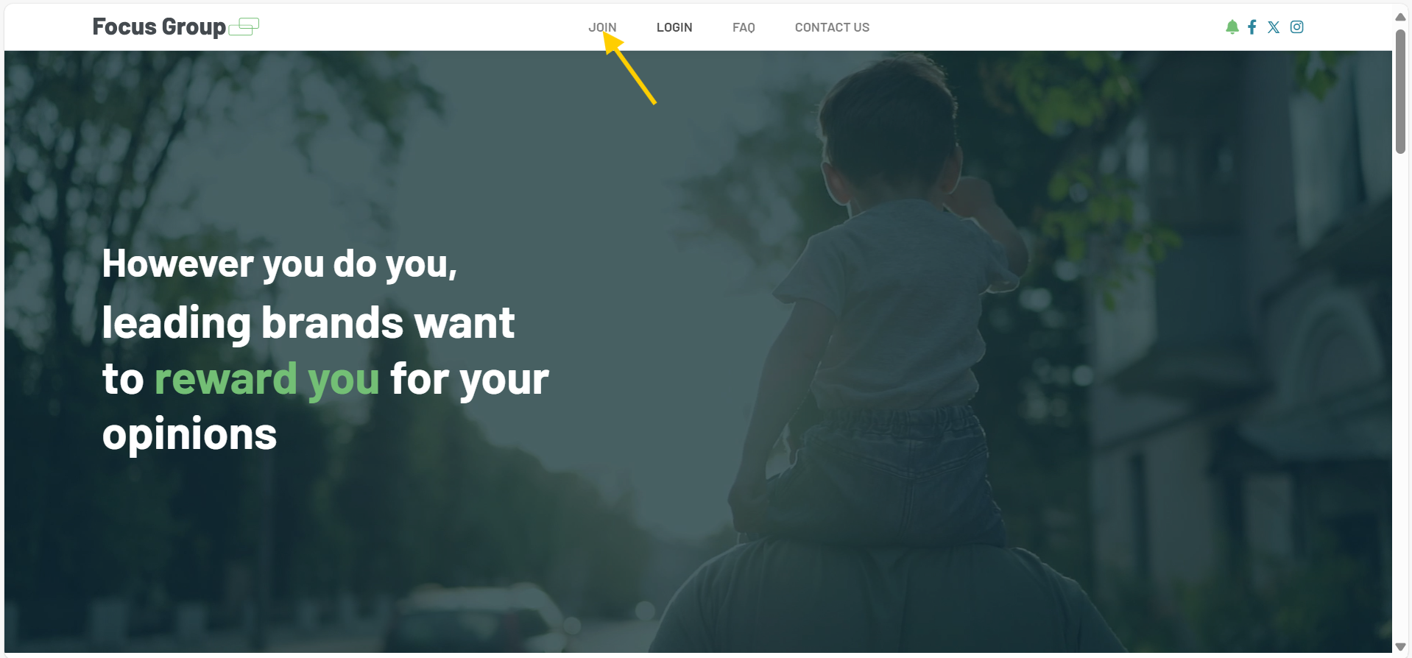Open the LOGIN page
This screenshot has height=658, width=1412.
(x=674, y=27)
